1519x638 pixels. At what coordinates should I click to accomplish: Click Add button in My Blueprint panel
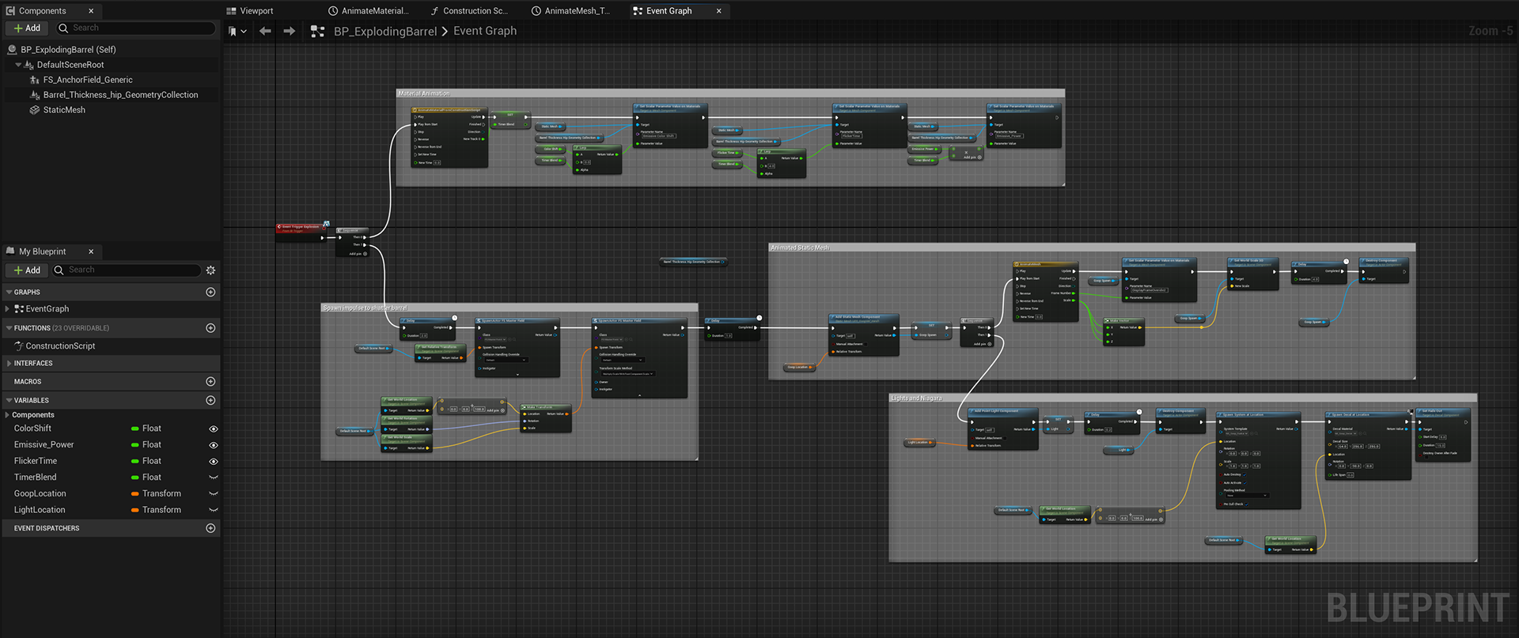click(27, 270)
